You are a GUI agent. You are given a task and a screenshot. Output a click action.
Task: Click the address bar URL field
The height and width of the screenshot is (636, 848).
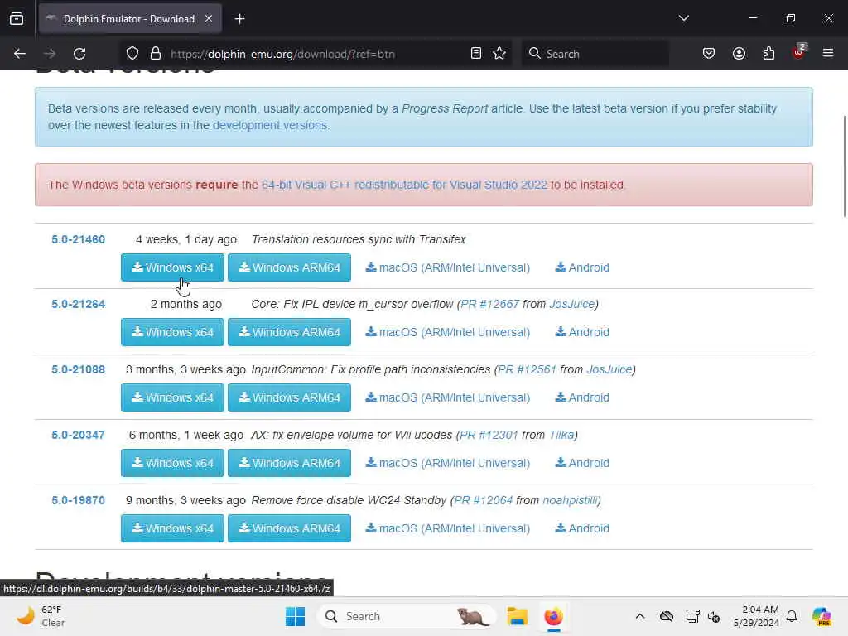click(x=316, y=54)
